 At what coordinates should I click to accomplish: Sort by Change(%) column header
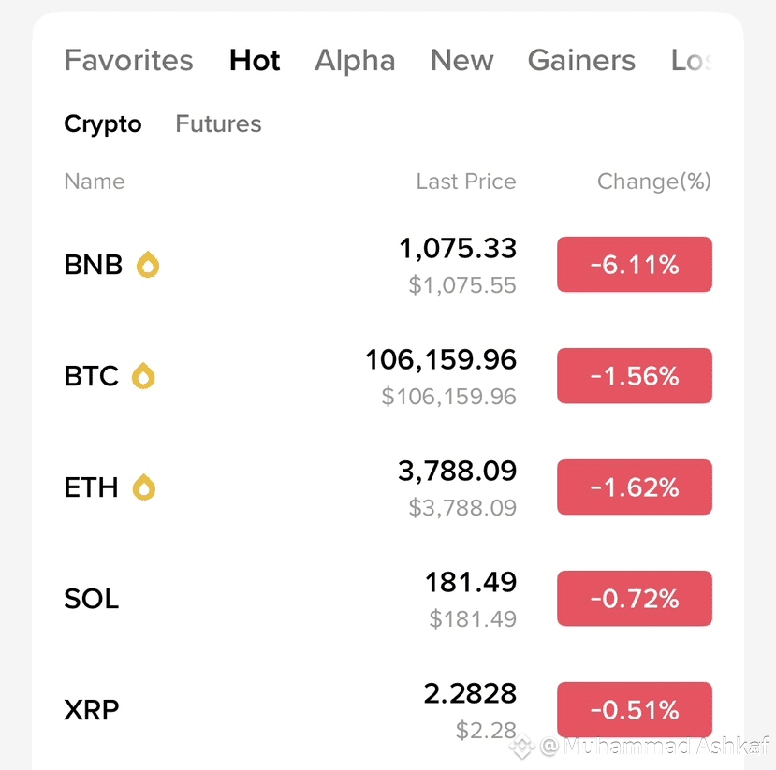click(653, 182)
